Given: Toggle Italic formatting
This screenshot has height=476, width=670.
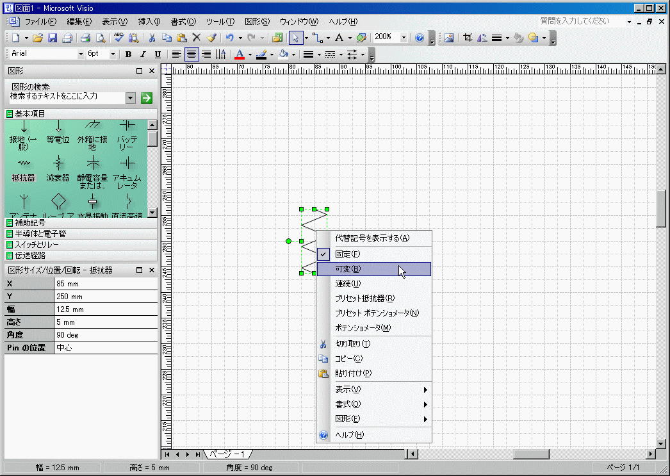Looking at the screenshot, I should click(x=143, y=54).
